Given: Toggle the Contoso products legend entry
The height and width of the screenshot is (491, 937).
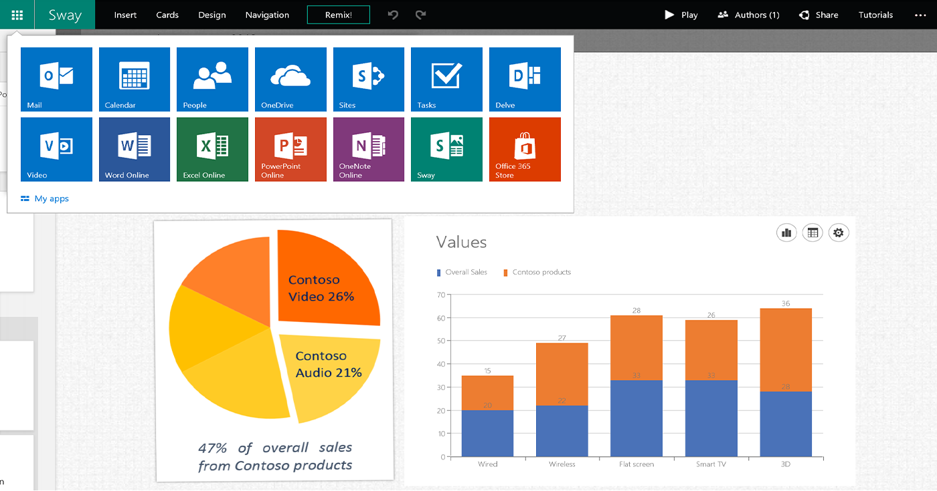Looking at the screenshot, I should pos(539,272).
